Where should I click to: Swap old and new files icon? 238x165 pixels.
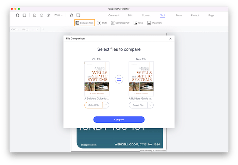click(x=119, y=79)
